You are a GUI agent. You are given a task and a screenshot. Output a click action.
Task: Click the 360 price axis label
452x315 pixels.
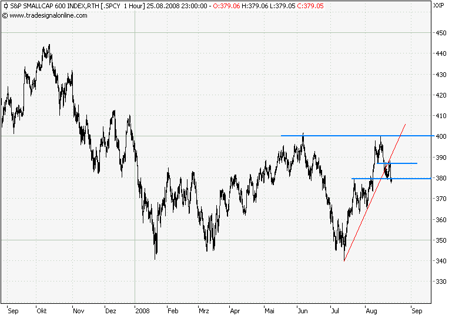(x=441, y=220)
